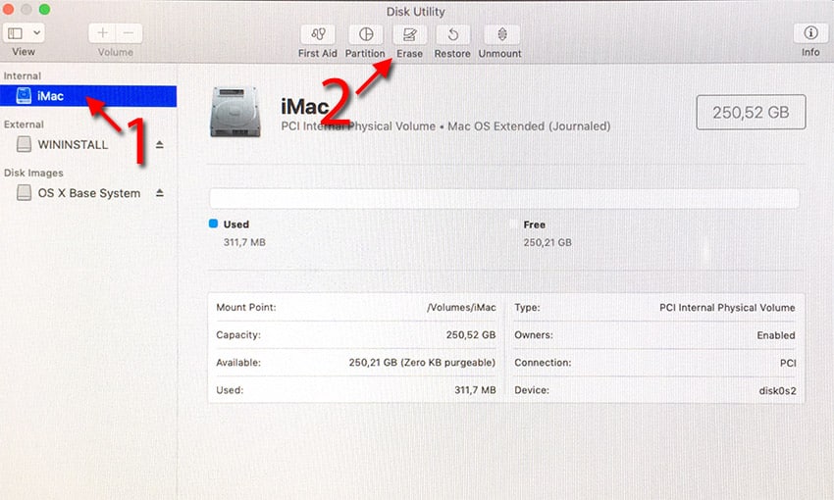Image resolution: width=834 pixels, height=500 pixels.
Task: Add a volume with plus button
Action: (103, 33)
